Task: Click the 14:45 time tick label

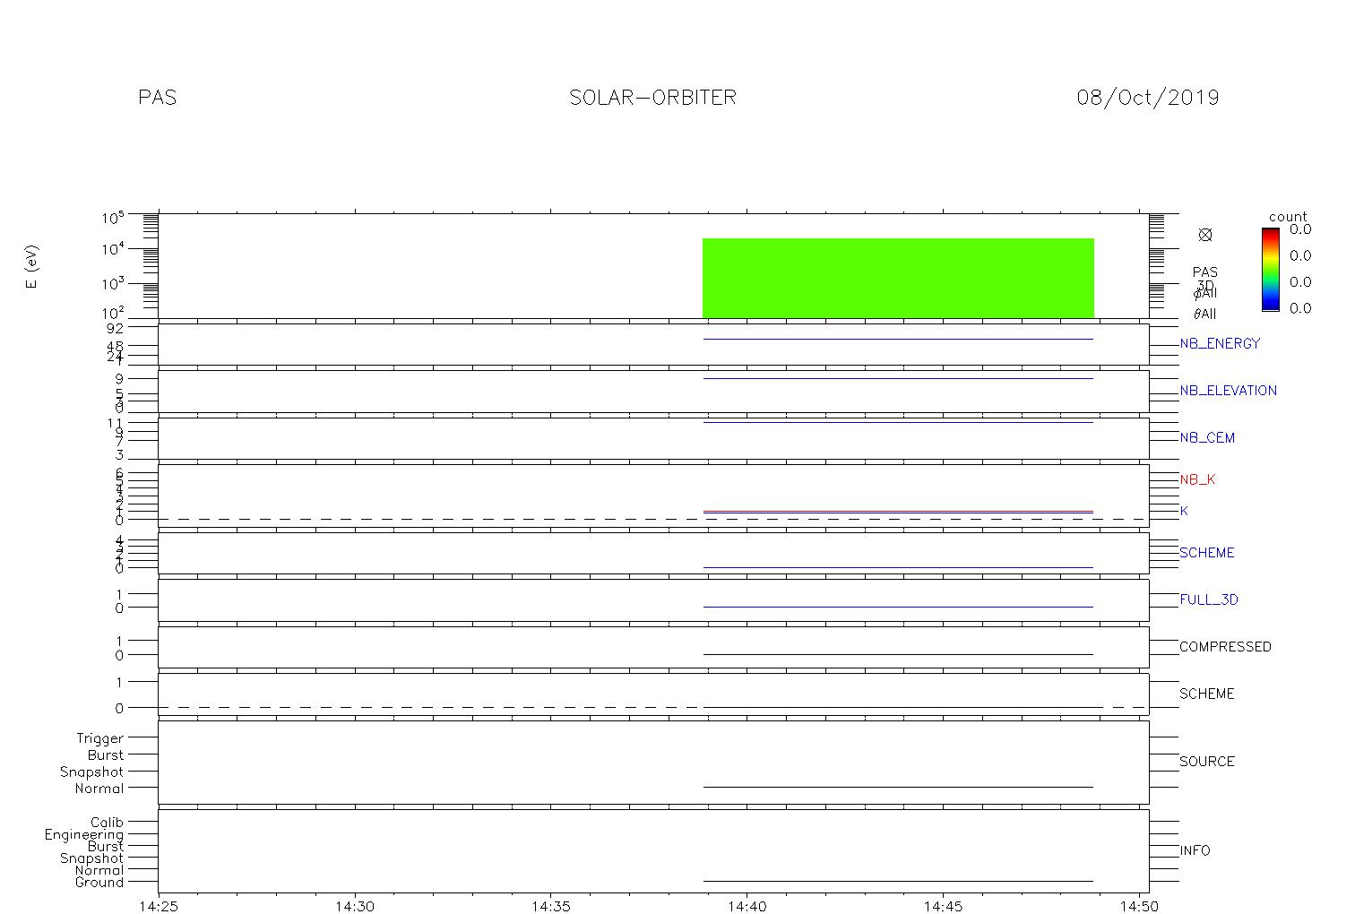Action: pos(944,905)
